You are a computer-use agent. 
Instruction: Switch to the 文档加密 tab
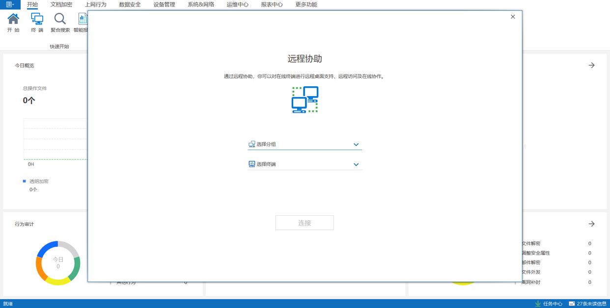pos(61,4)
